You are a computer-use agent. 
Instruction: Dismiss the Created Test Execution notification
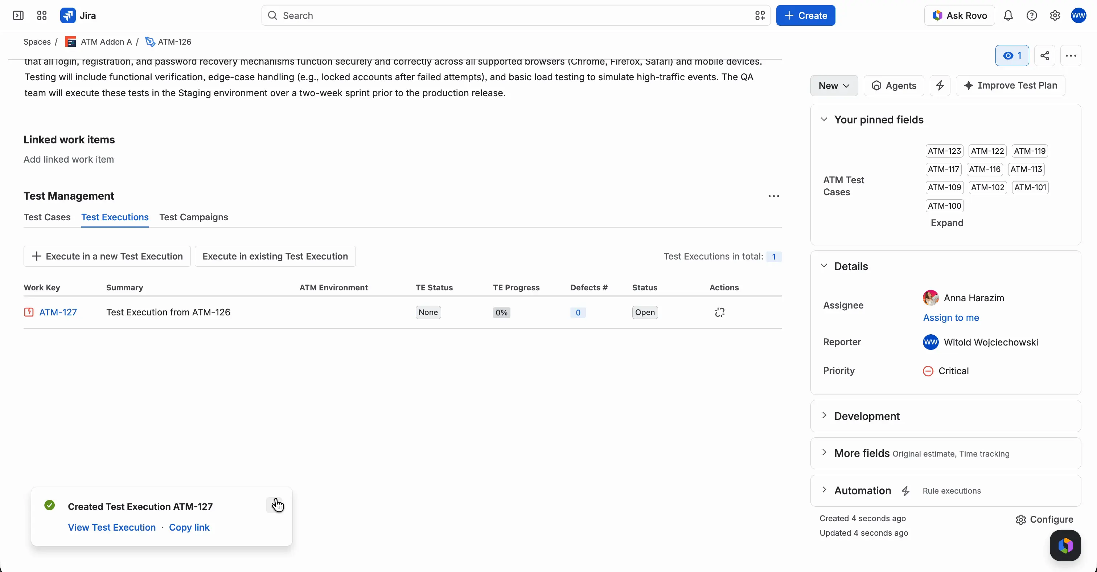[274, 505]
